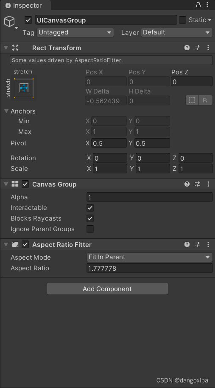Click the "Some values driven by AspectRatioFitter." message
The image size is (215, 388).
click(x=67, y=60)
